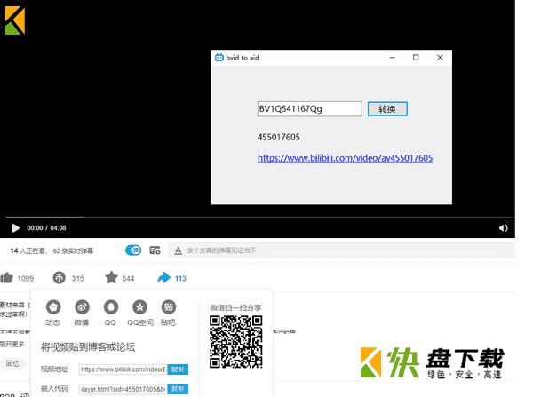533x397 pixels.
Task: Mute the video volume
Action: [x=504, y=228]
